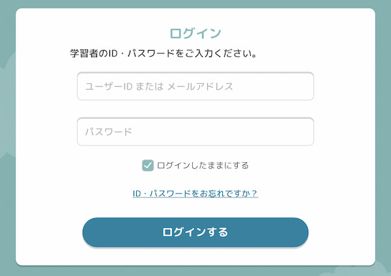
Task: Uncheck the ログインしたままにする checkbox
Action: (148, 165)
